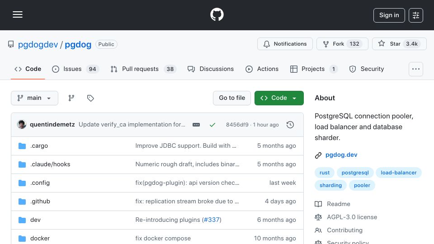
Task: Open quentindemetz avatar image
Action: tap(22, 125)
